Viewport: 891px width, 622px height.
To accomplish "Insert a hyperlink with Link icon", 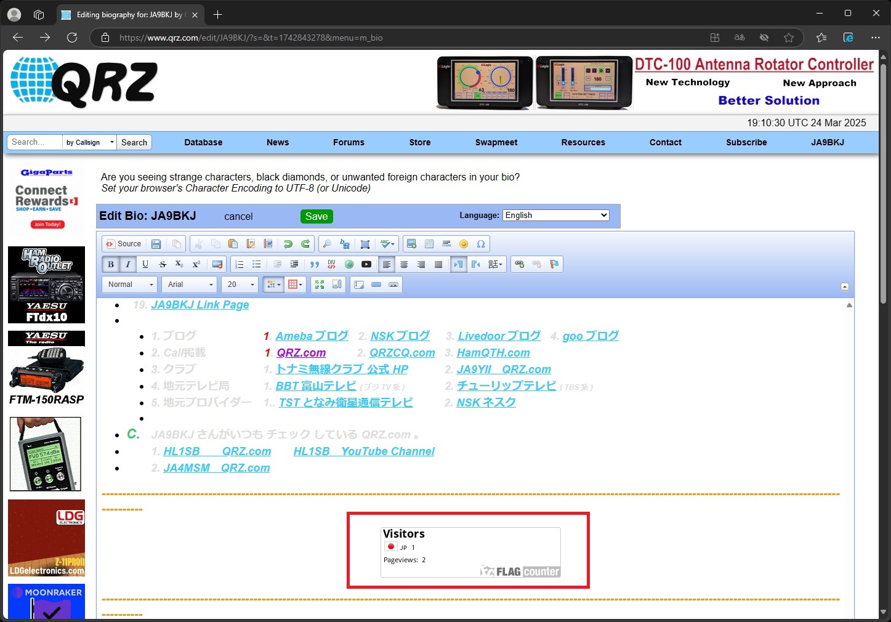I will tap(520, 264).
